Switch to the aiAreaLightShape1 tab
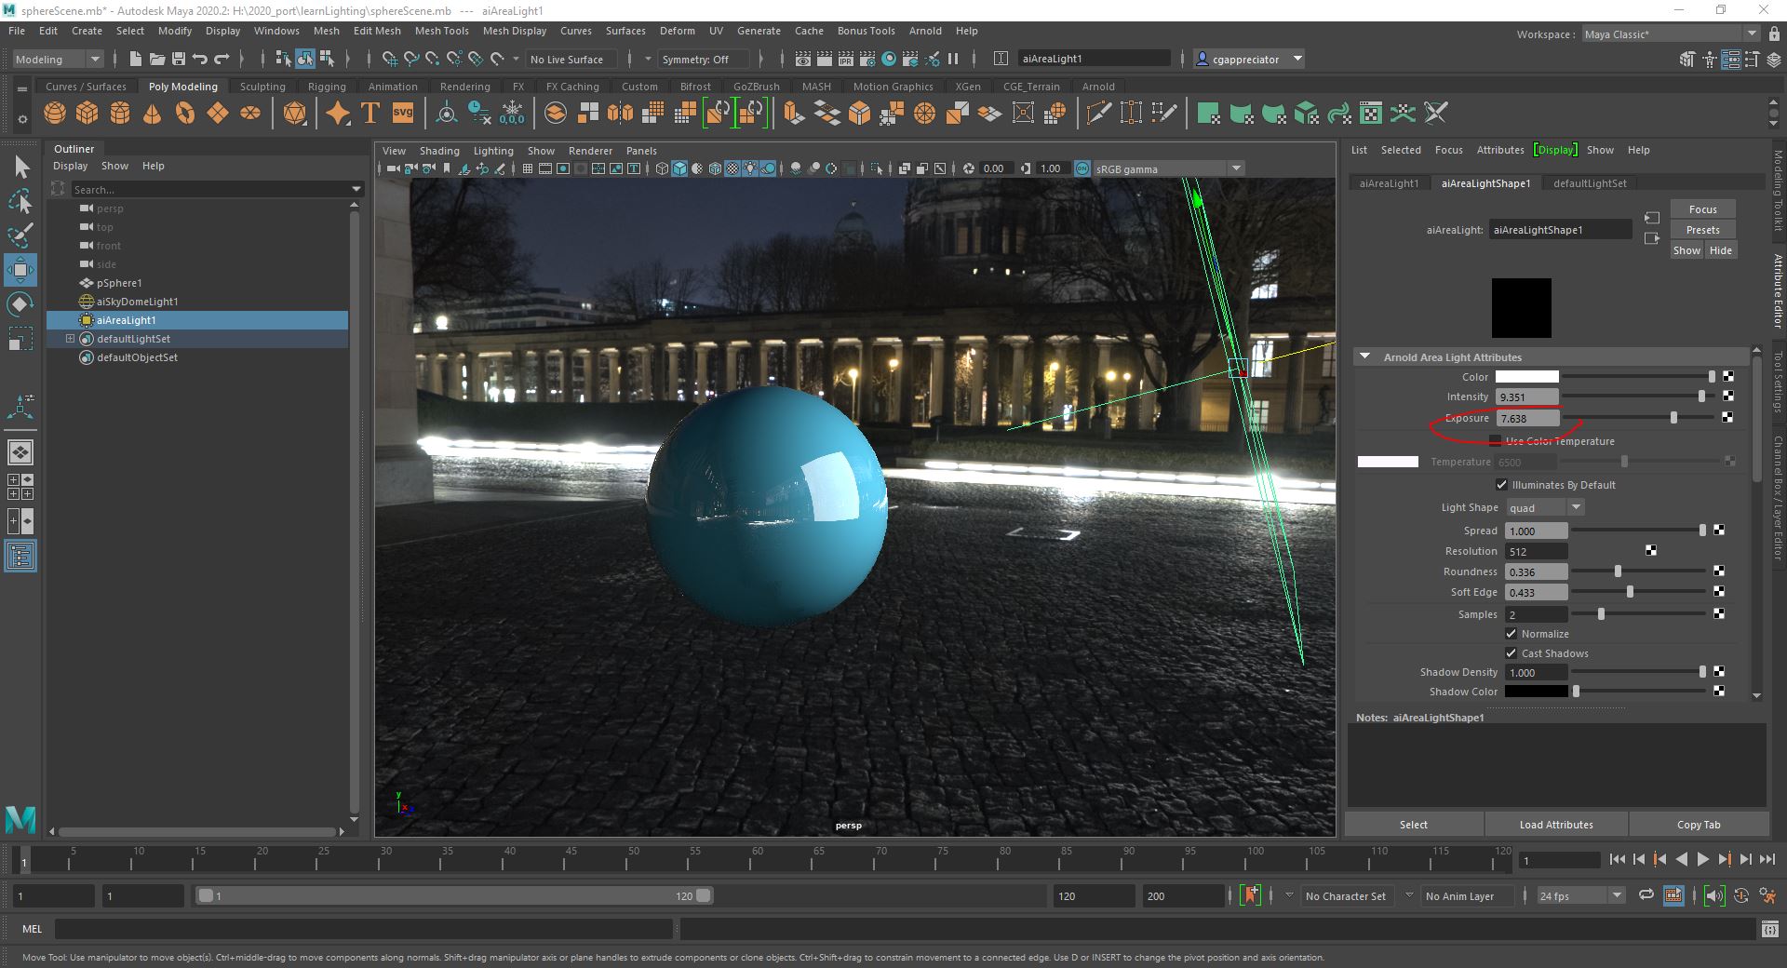 point(1485,182)
